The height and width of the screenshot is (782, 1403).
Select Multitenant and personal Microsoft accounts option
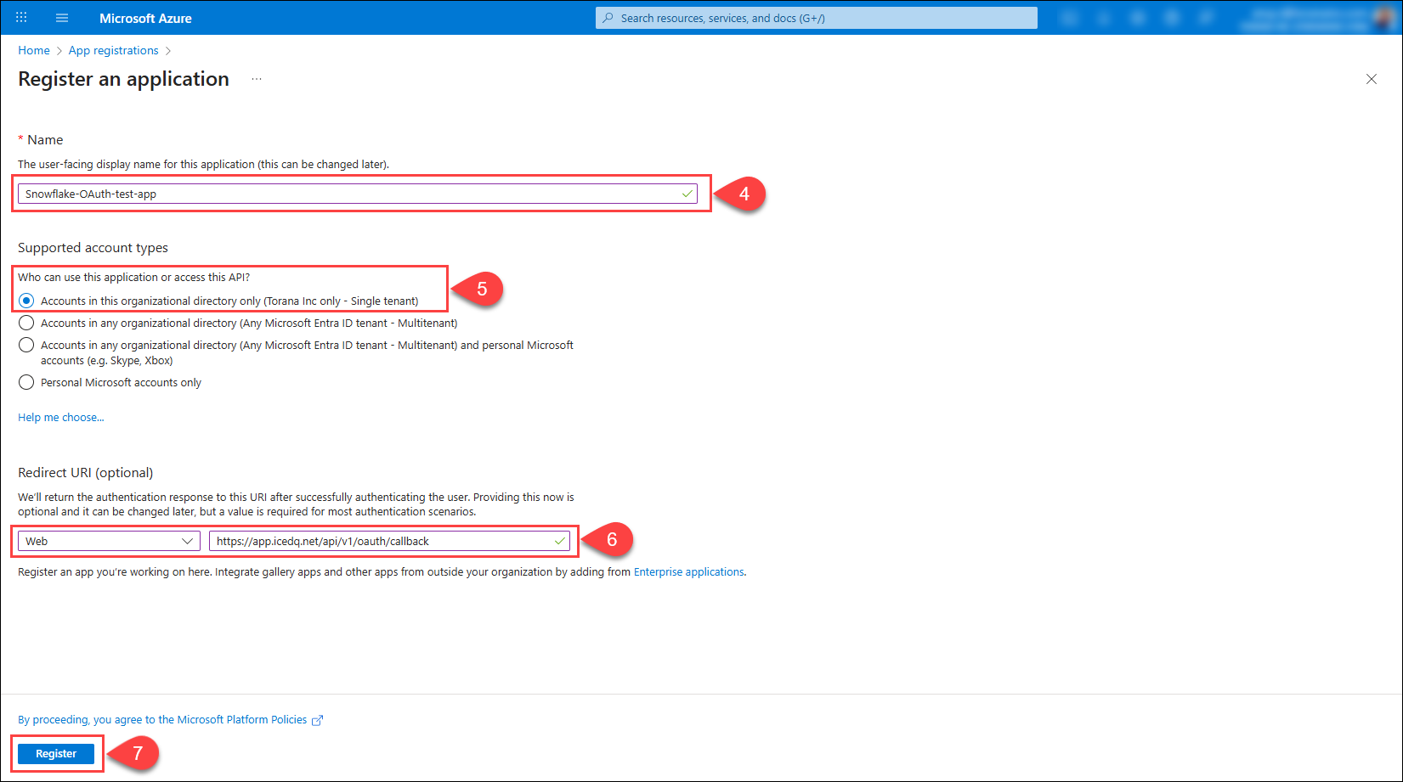[26, 345]
